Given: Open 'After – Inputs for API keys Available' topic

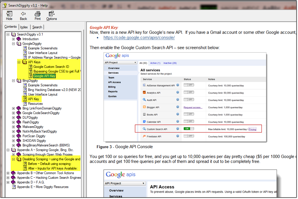Looking at the screenshot, I should coord(53,168).
